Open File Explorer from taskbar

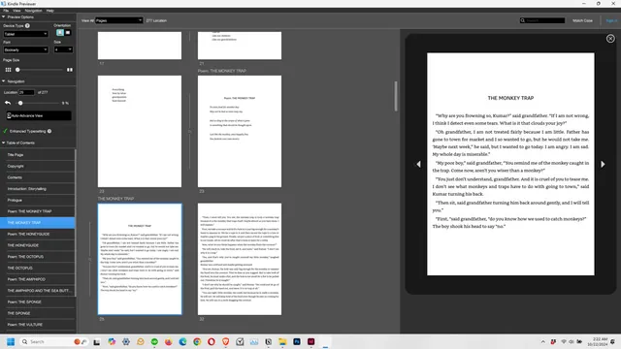point(282,342)
